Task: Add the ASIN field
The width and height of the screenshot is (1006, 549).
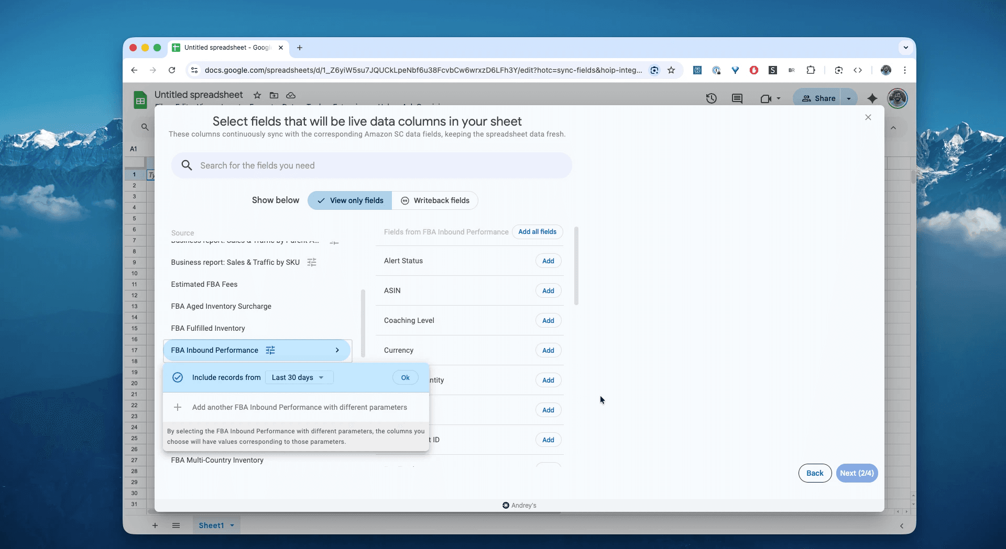Action: click(x=548, y=290)
